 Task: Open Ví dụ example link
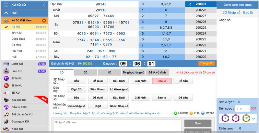coord(197,113)
